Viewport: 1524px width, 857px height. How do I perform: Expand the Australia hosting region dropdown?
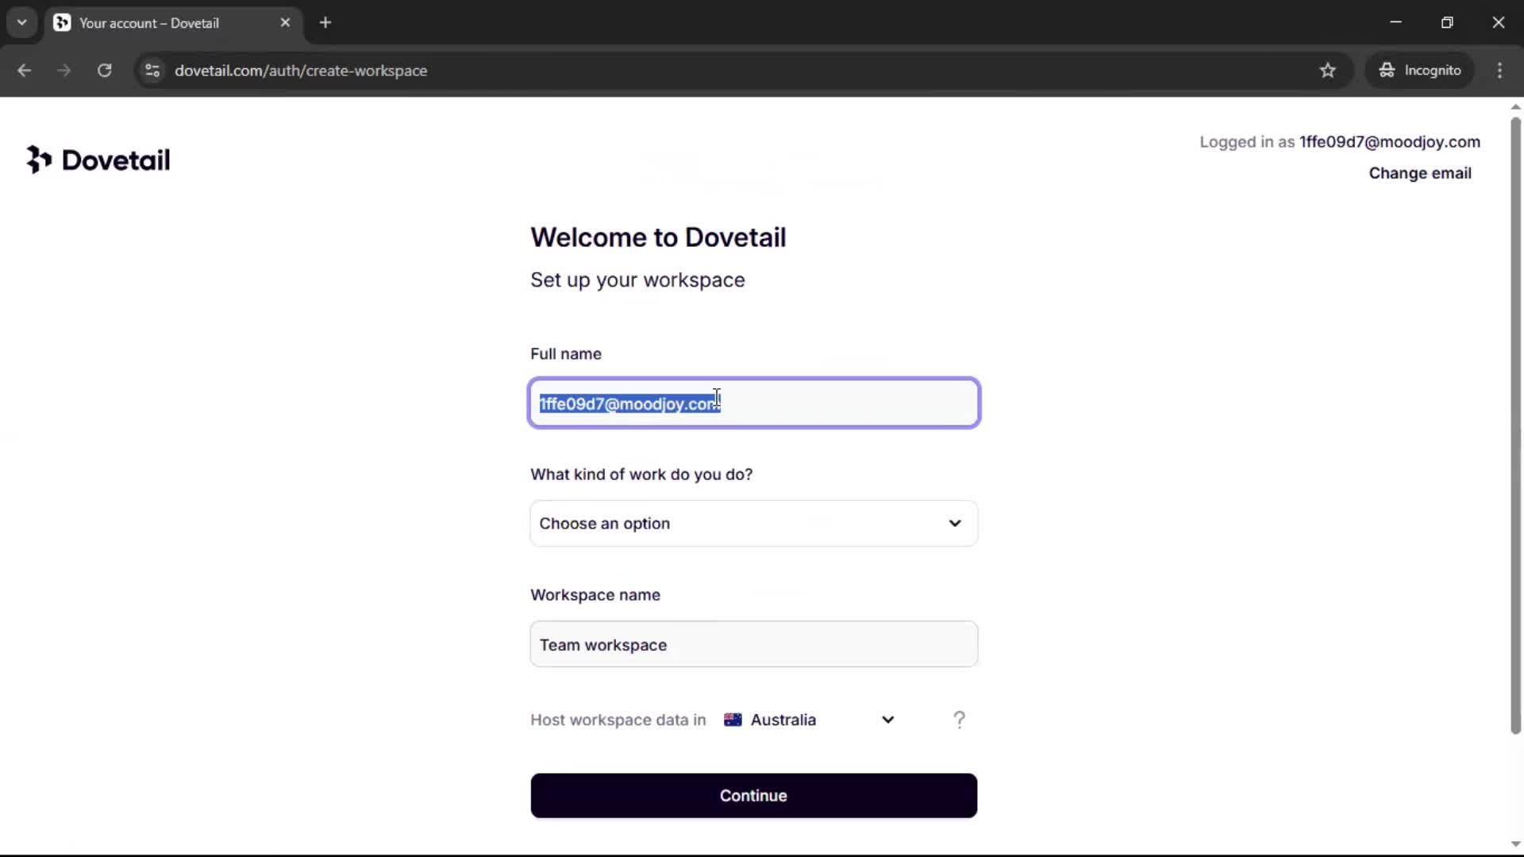point(810,720)
